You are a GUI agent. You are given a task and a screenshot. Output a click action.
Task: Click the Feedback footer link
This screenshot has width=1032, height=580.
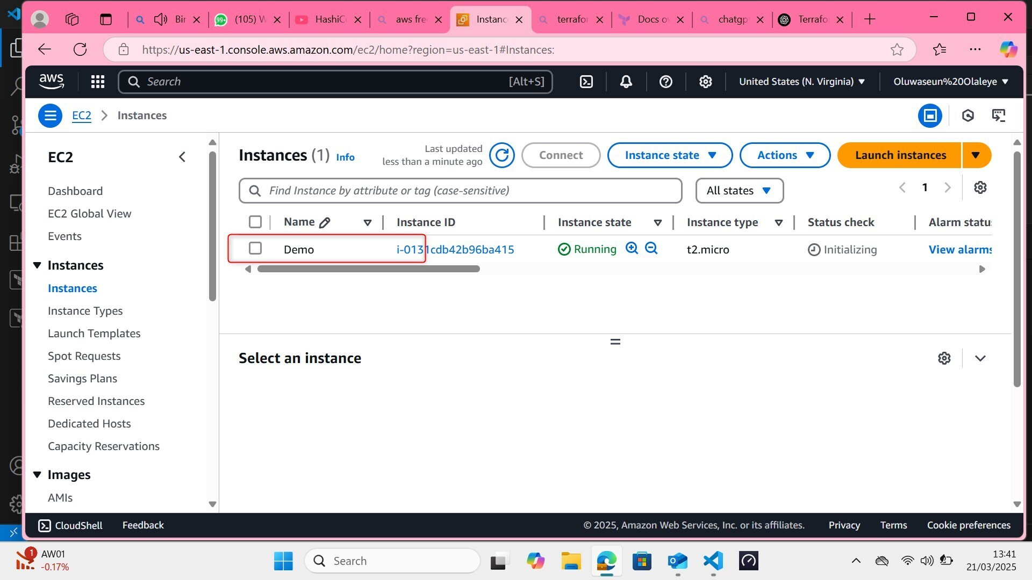143,525
